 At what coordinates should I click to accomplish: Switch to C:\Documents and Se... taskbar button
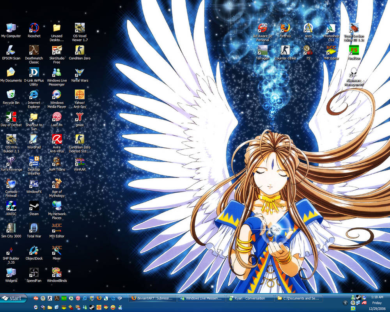click(x=299, y=298)
